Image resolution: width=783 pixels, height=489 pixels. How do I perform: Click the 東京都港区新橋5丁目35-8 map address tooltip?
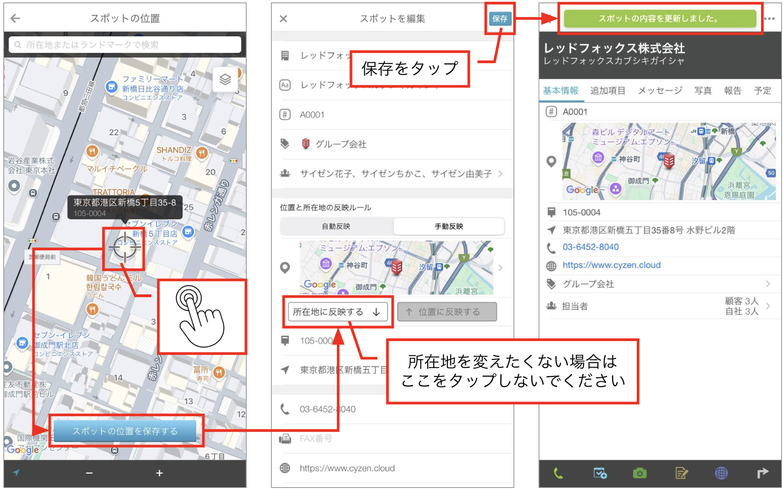coord(125,207)
